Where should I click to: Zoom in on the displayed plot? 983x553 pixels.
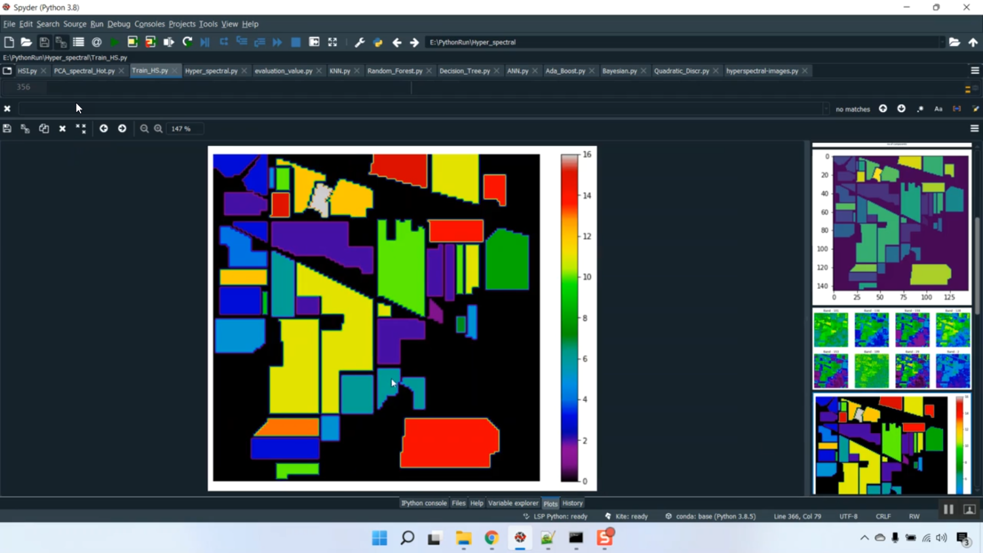(x=158, y=128)
